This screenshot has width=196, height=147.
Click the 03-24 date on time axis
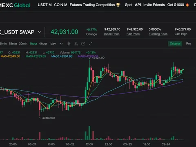(x=166, y=145)
